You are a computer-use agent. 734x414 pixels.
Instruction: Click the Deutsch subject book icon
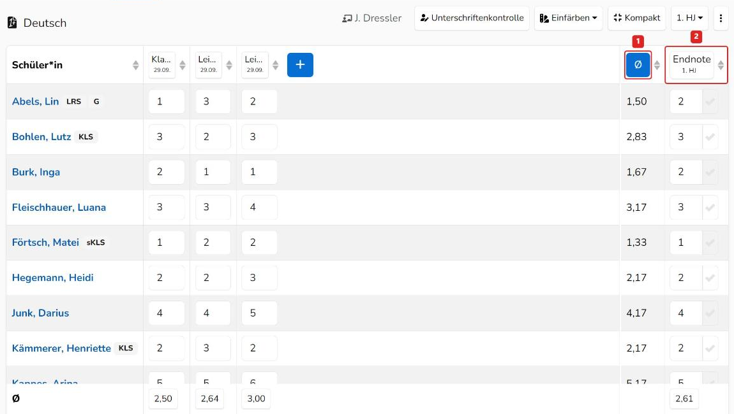(x=12, y=22)
